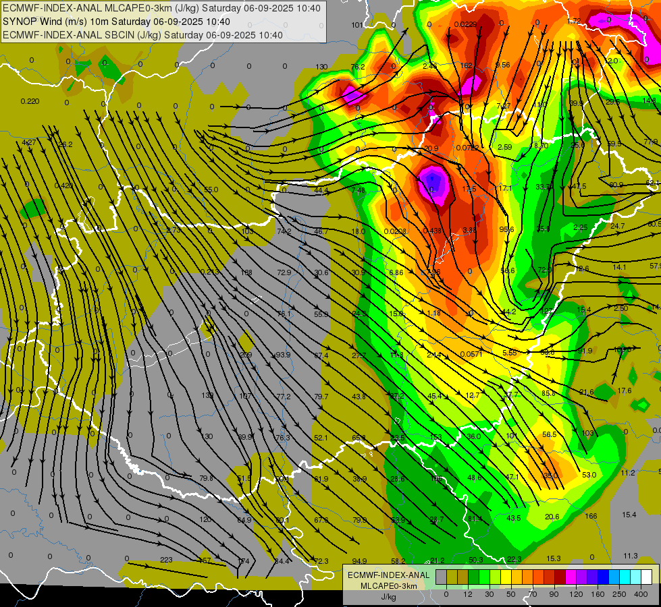
Task: Click the map value '162'
Action: coord(467,65)
